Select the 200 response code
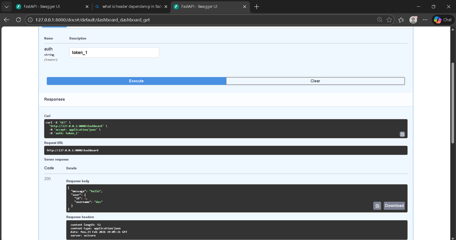The image size is (456, 240). coord(47,178)
